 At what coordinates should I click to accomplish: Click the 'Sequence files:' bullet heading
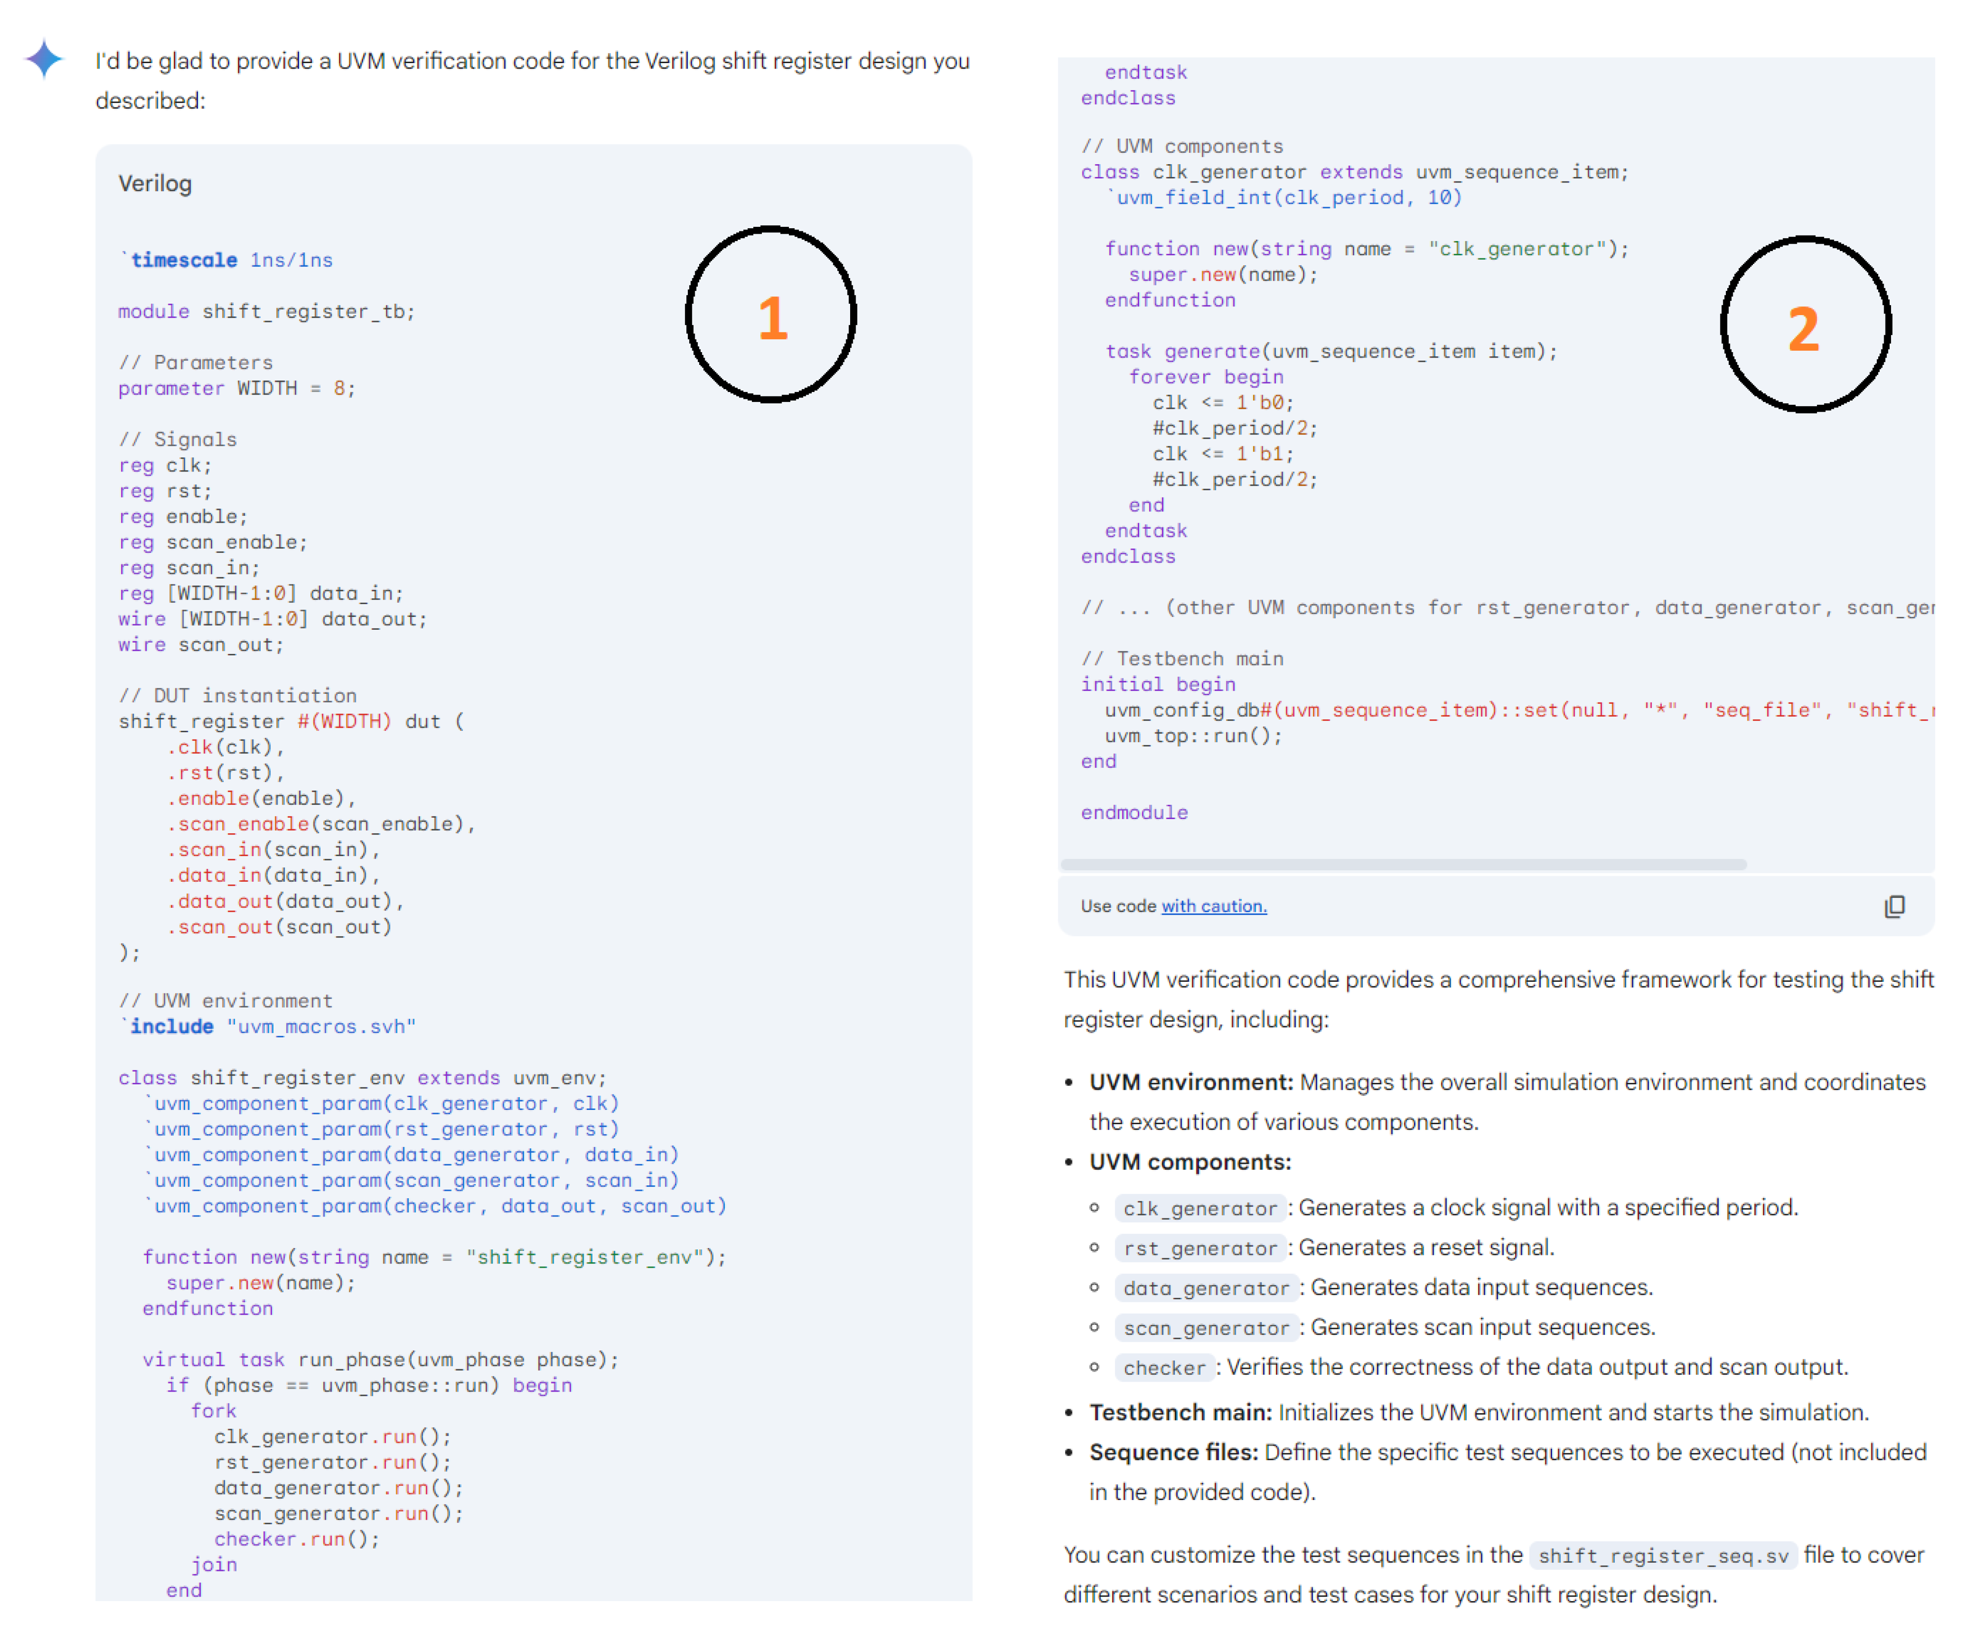(1173, 1452)
